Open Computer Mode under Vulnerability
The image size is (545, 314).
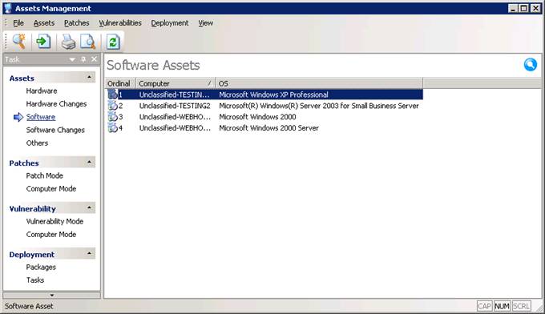point(51,235)
